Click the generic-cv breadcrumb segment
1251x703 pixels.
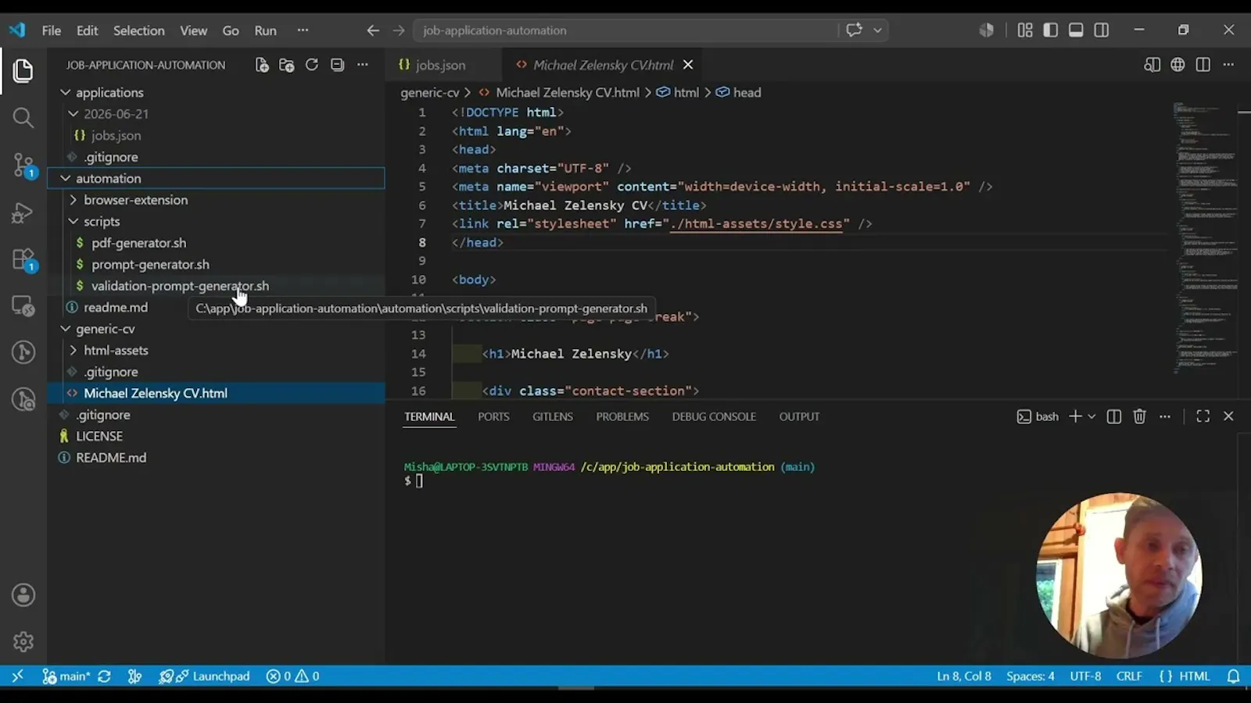point(430,92)
